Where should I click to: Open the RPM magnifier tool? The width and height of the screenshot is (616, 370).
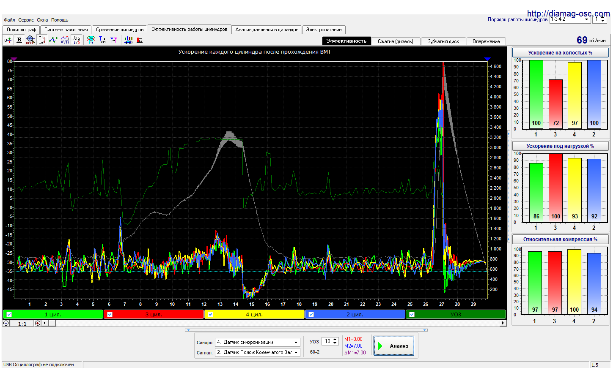point(30,40)
